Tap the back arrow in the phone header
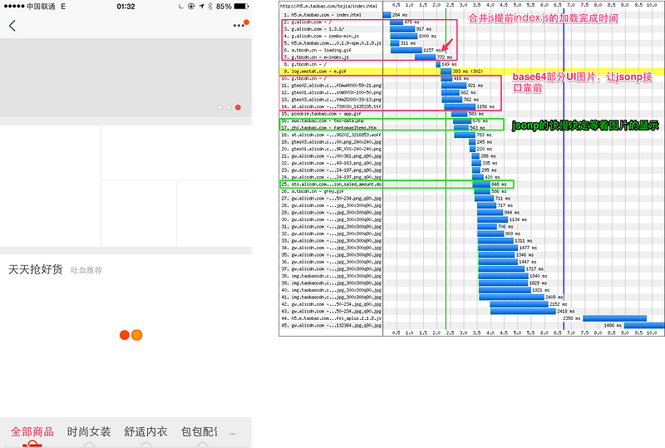The width and height of the screenshot is (665, 448). click(x=12, y=26)
